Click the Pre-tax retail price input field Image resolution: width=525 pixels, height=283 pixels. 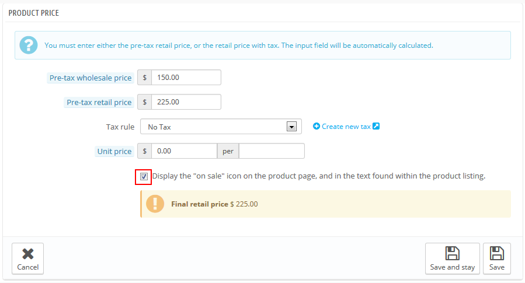coord(186,102)
